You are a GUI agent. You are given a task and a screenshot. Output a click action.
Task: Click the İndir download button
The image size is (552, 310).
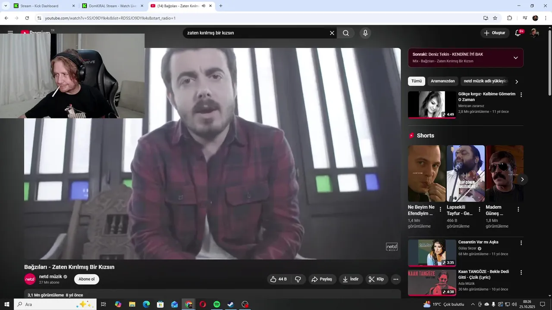coord(351,279)
